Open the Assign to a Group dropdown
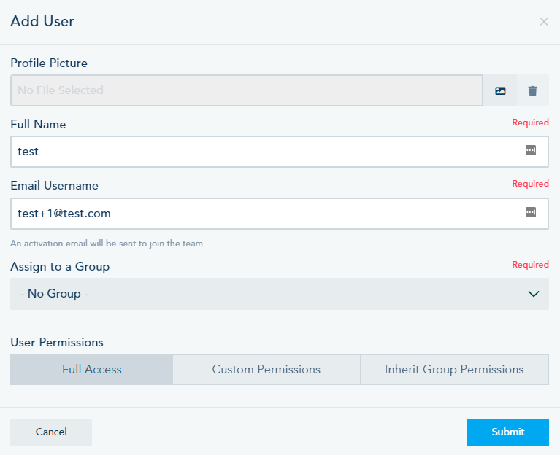This screenshot has height=455, width=560. point(280,294)
